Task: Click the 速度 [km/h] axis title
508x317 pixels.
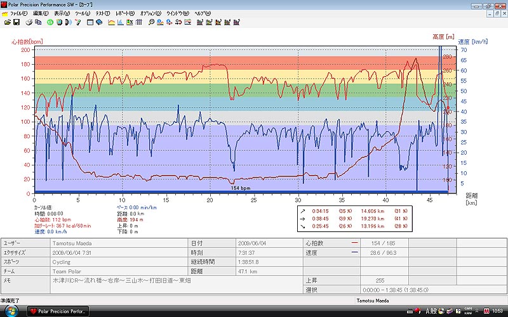Action: tap(472, 42)
